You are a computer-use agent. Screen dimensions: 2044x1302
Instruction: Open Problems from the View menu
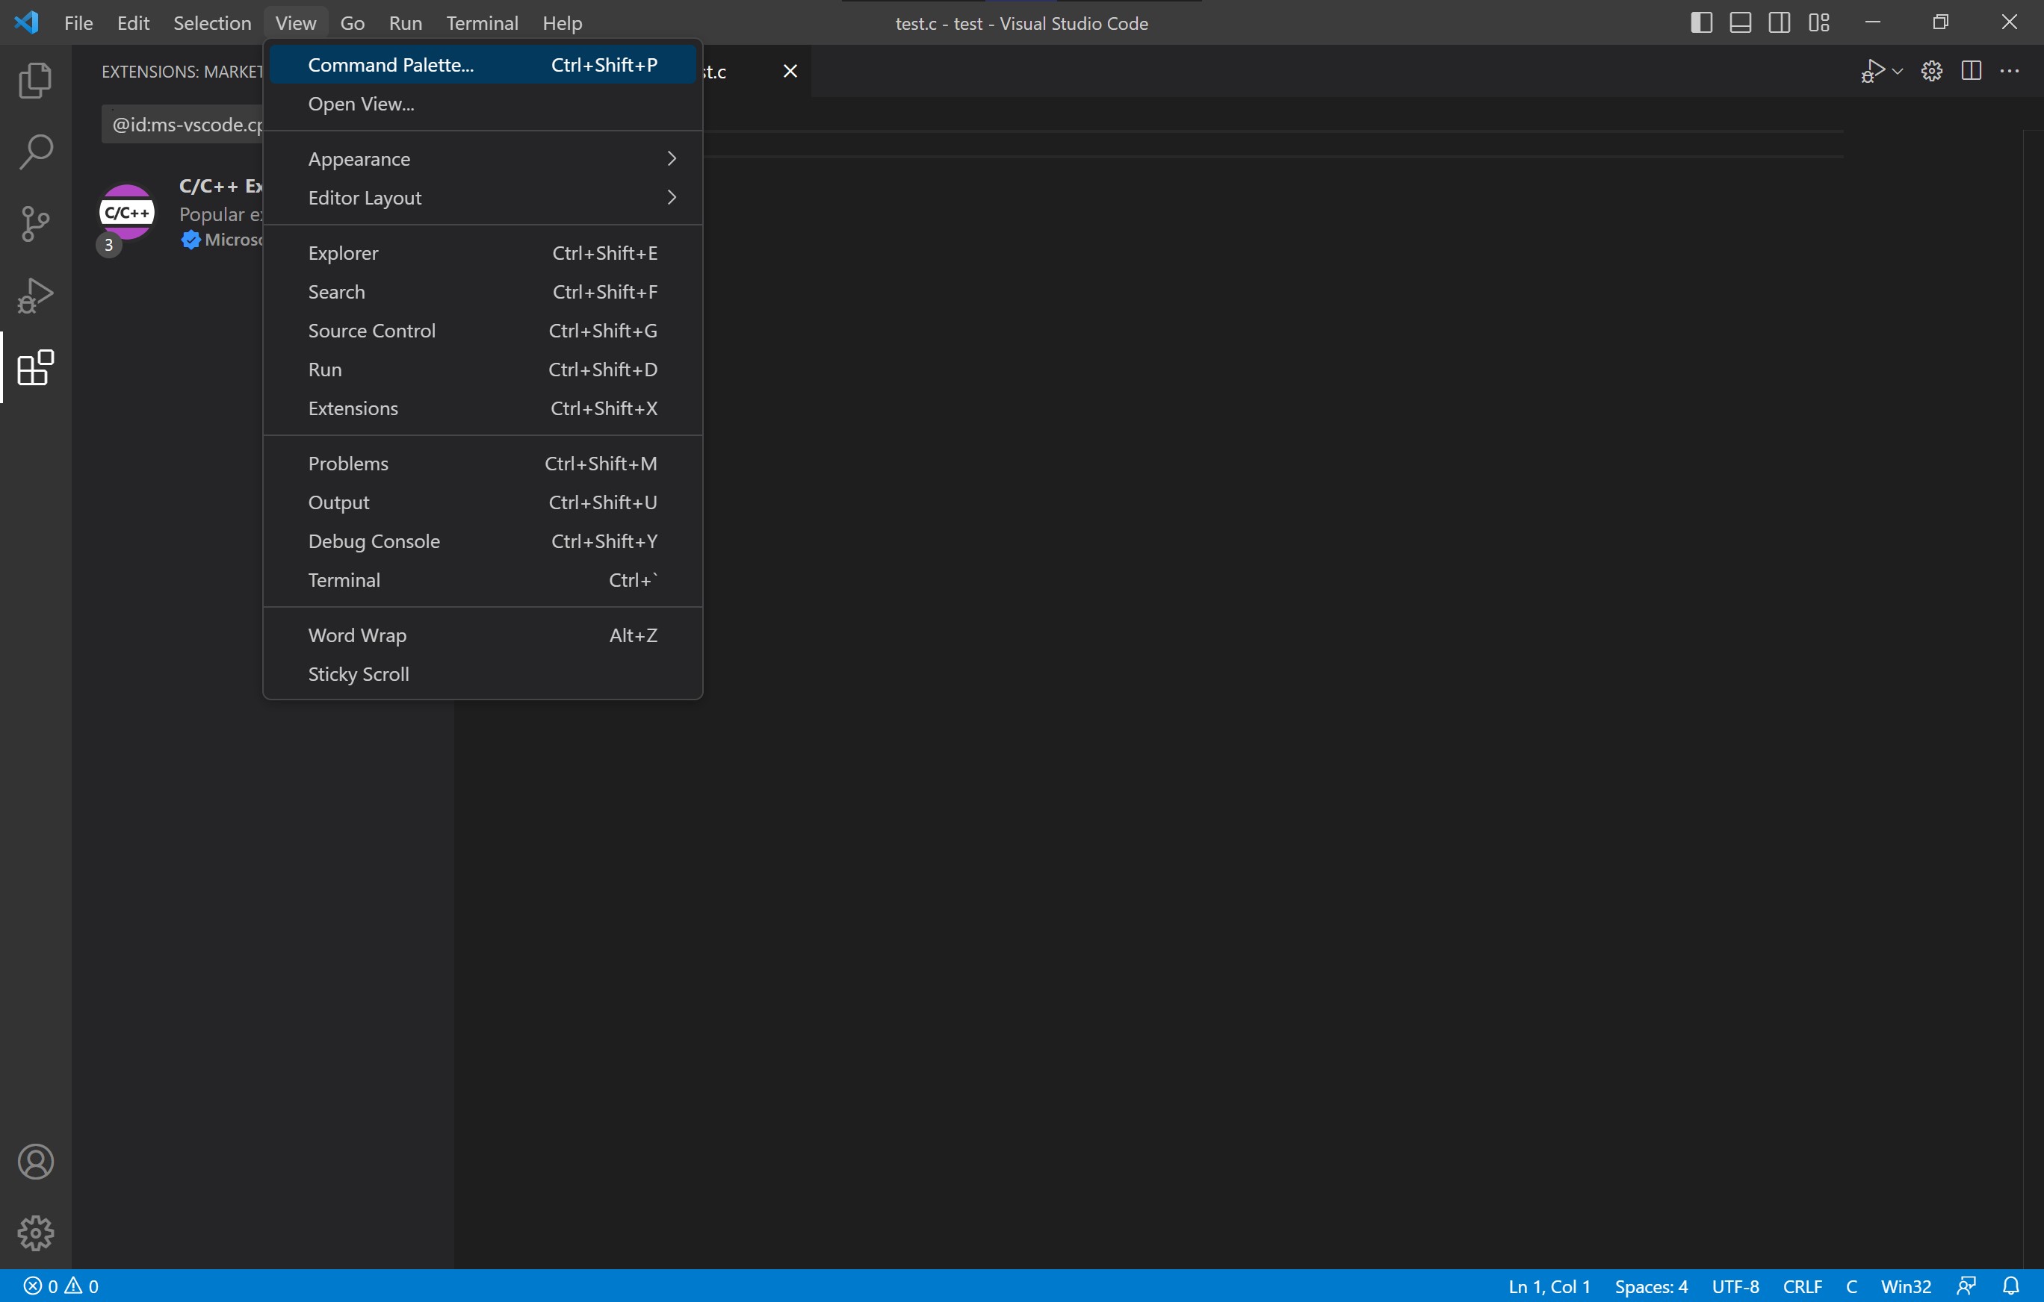coord(483,464)
